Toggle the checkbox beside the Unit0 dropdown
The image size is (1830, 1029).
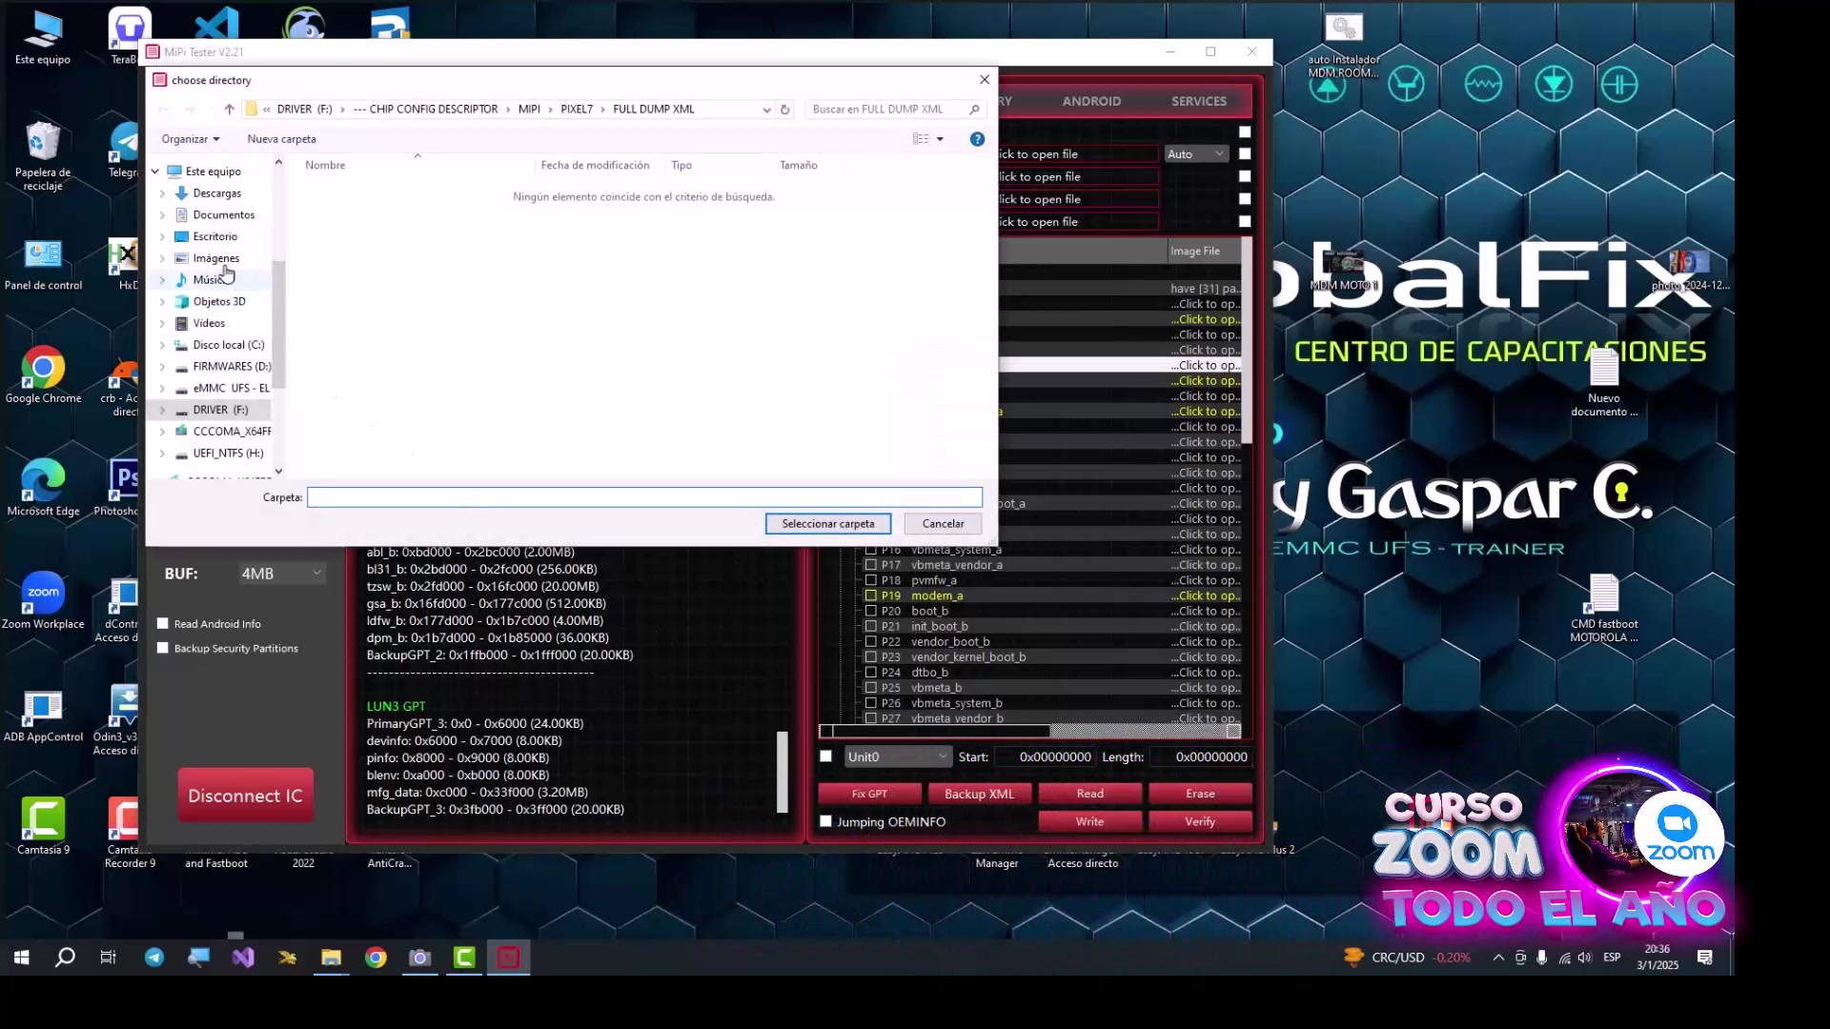[x=826, y=757]
